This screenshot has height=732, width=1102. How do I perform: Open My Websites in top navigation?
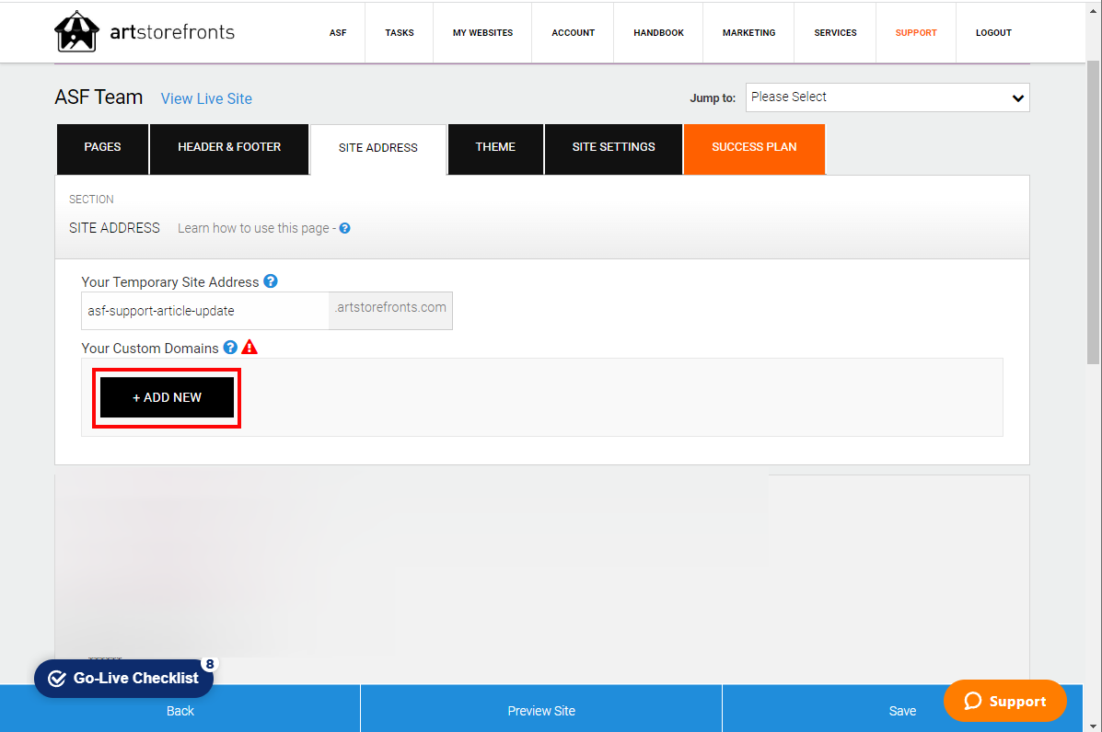pos(482,33)
